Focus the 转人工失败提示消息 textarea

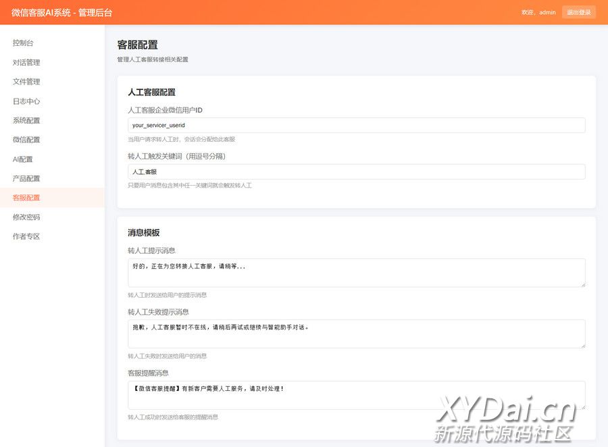[356, 334]
